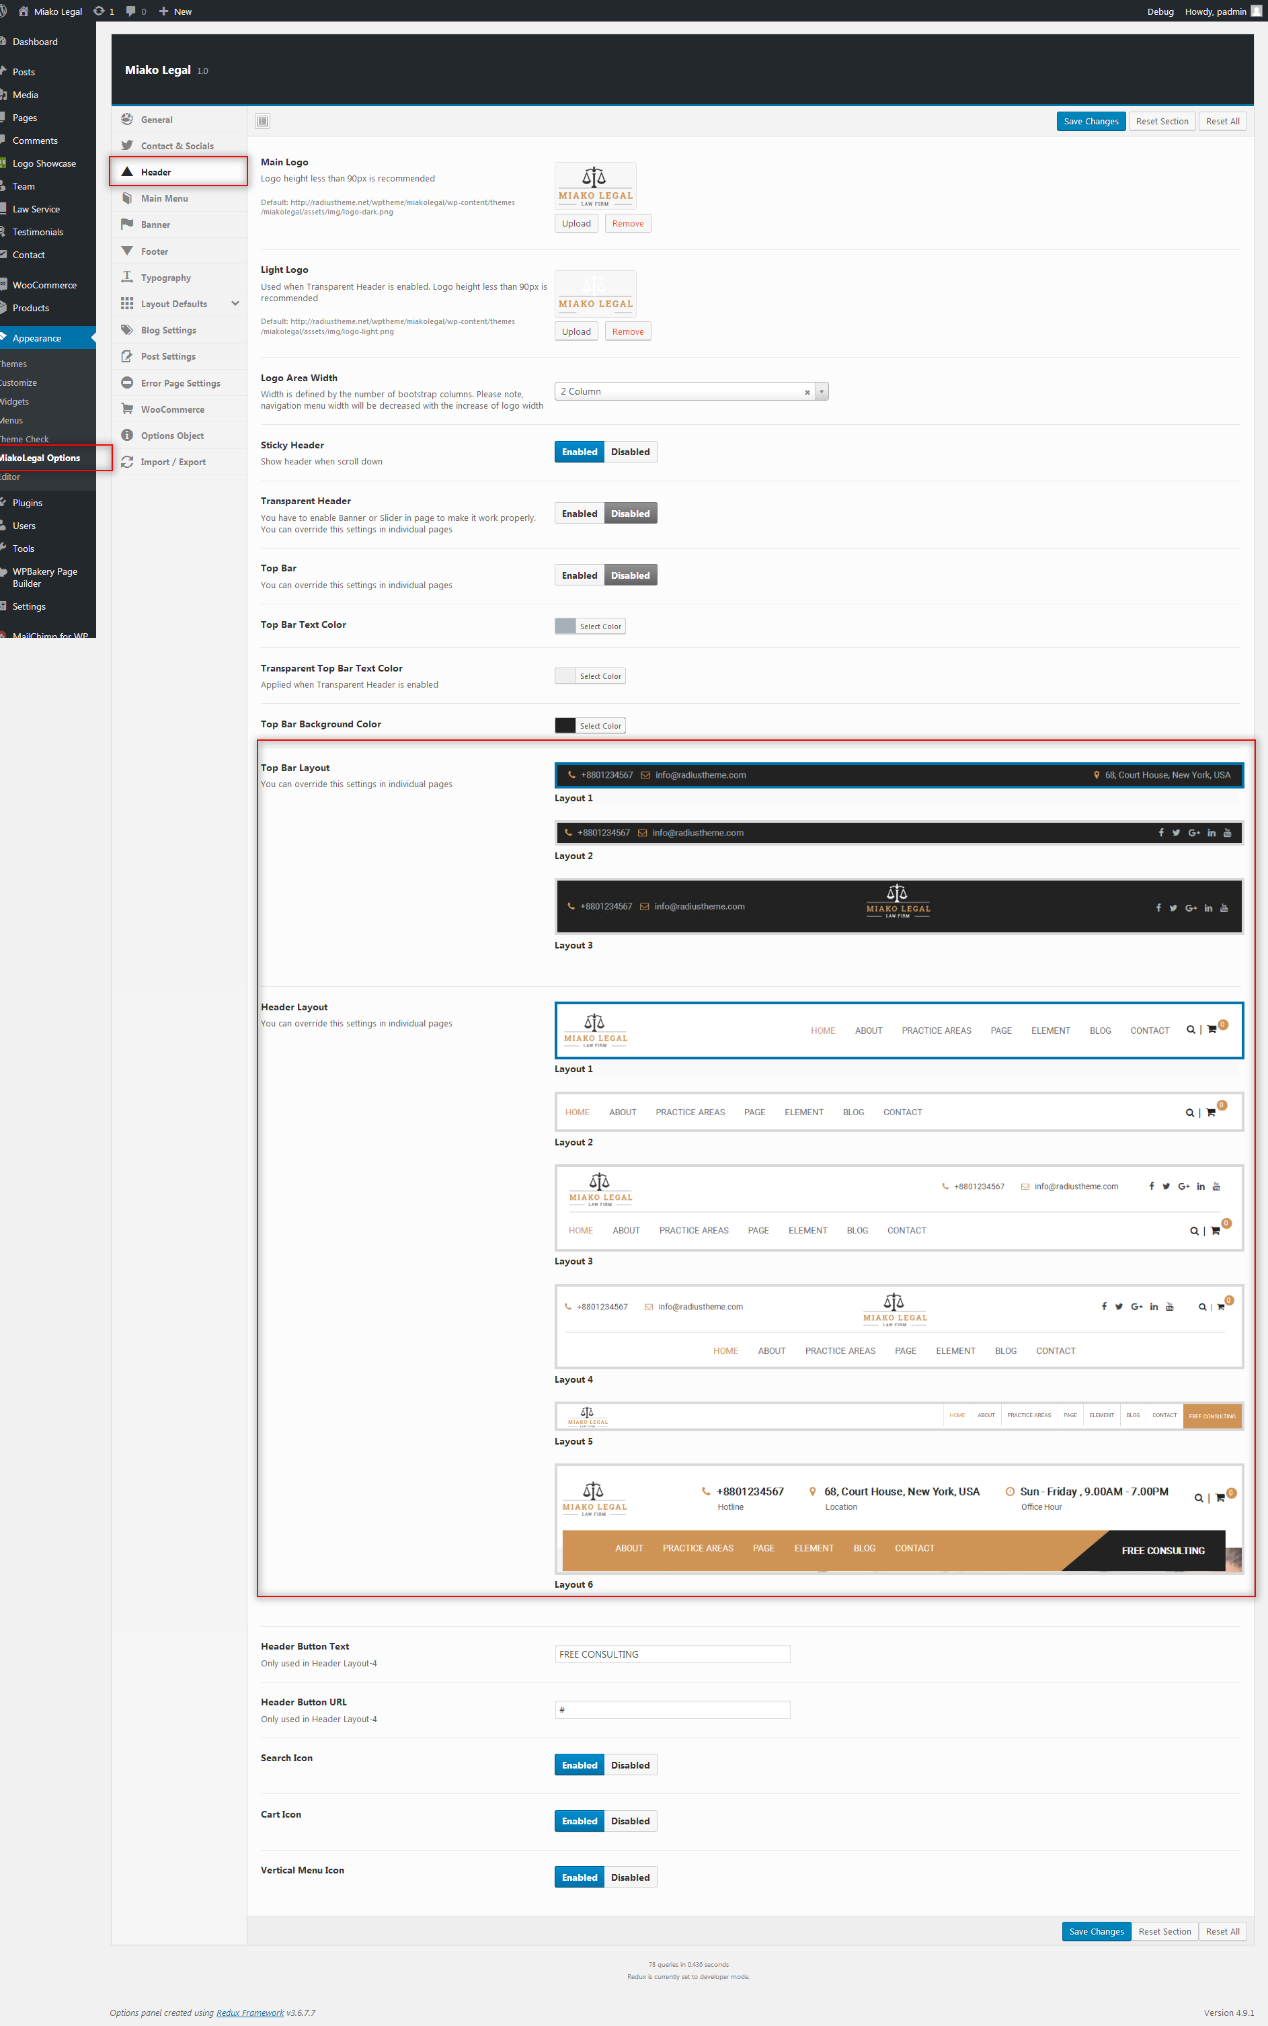Click the expand-all-sections icon above Main Logo

[262, 122]
